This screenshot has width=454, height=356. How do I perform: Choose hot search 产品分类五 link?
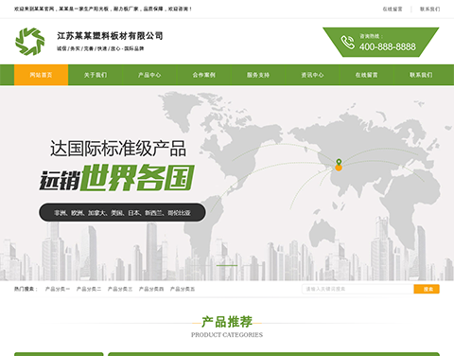click(183, 289)
